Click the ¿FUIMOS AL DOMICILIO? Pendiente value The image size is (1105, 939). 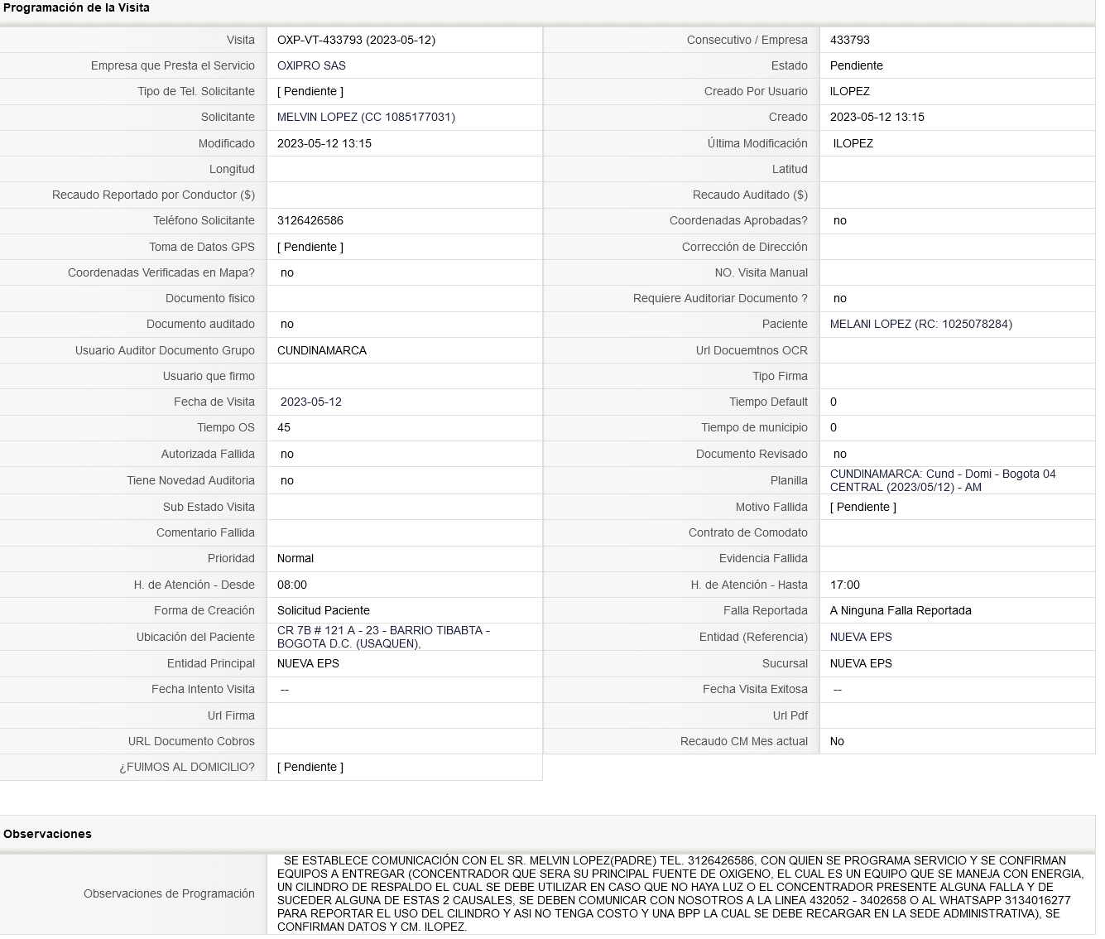point(310,767)
